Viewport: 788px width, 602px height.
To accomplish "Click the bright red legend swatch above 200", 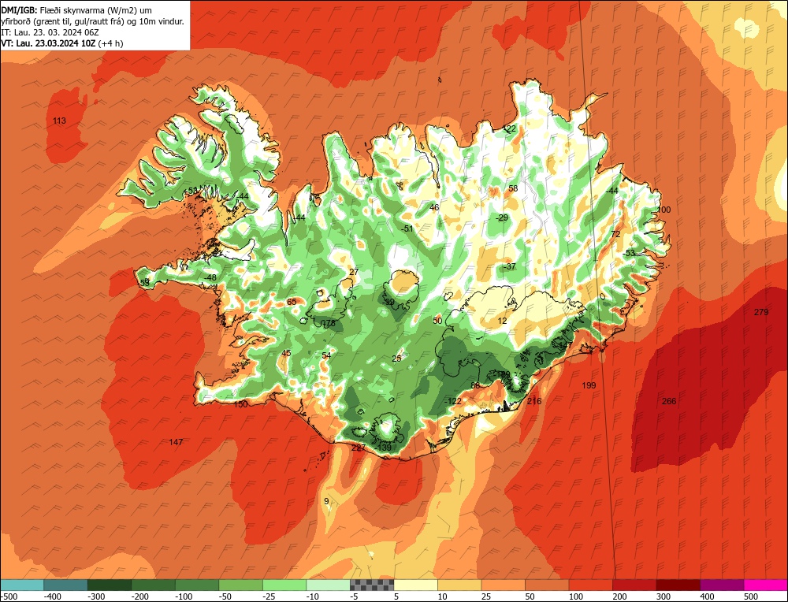I will (x=634, y=585).
